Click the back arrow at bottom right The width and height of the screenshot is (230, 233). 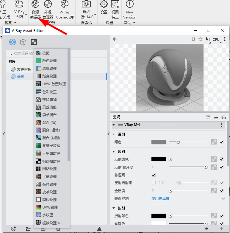coord(206,229)
